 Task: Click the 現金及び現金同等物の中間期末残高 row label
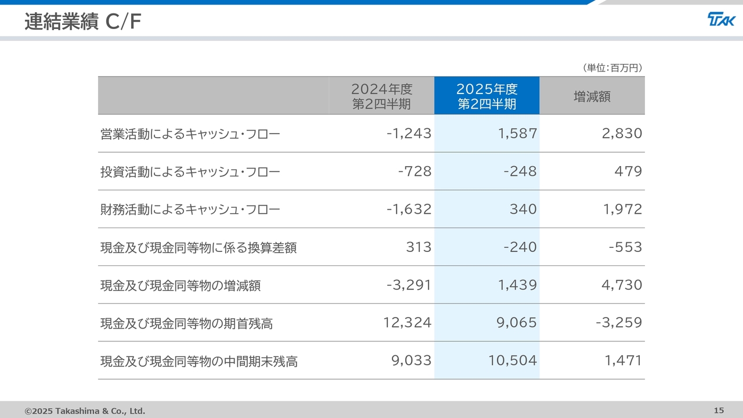[x=199, y=361]
